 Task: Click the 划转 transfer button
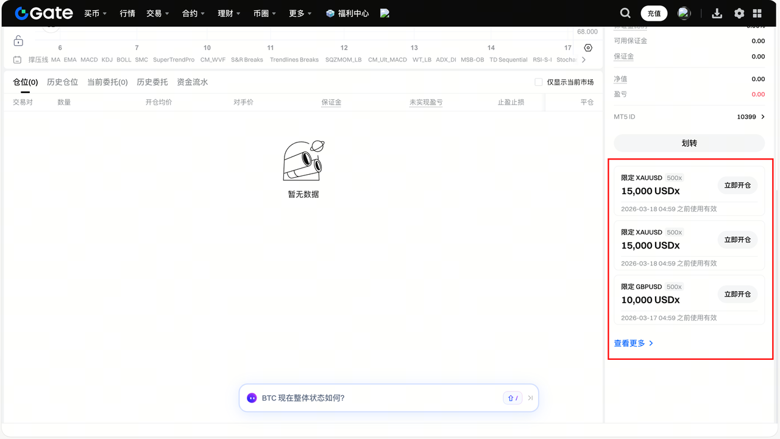coord(689,143)
